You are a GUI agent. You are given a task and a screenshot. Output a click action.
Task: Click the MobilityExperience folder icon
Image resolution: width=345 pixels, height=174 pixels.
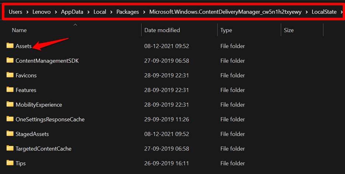tap(10, 105)
